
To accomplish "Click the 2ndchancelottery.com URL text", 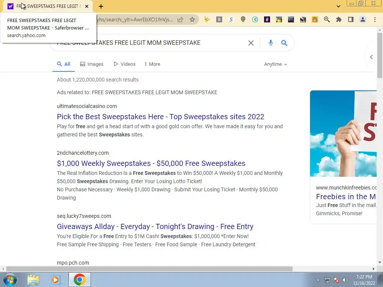I will coord(83,153).
